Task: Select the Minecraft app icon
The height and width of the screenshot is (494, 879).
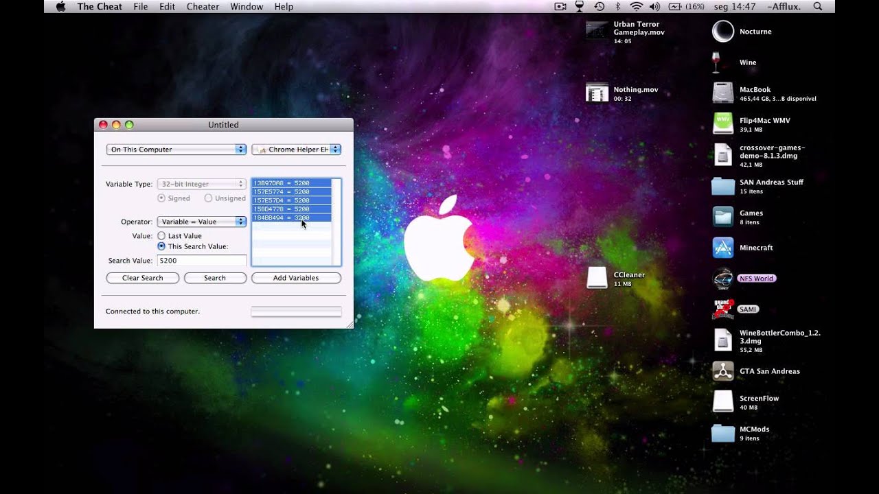Action: point(722,248)
